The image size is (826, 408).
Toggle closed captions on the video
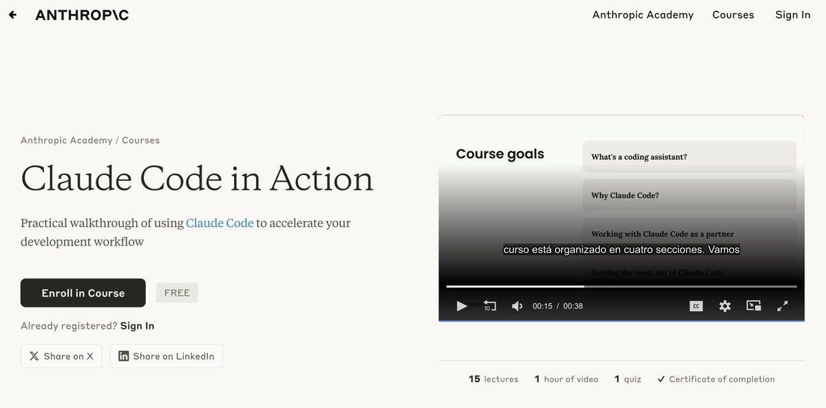696,305
